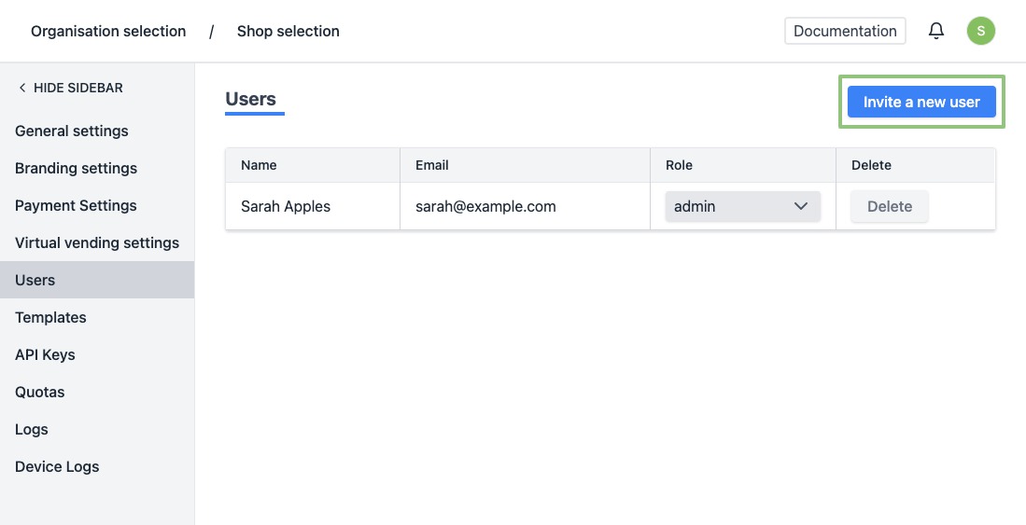
Task: Navigate to Payment Settings
Action: (x=76, y=205)
